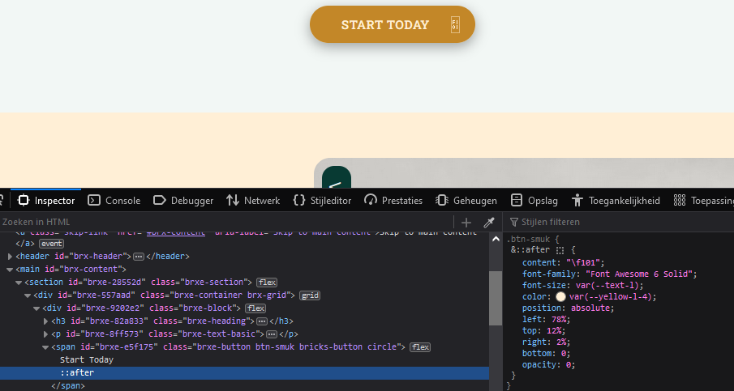Toggle the grid badge on div brxe-557aad
Screen dimensions: 734x391
[x=310, y=295]
